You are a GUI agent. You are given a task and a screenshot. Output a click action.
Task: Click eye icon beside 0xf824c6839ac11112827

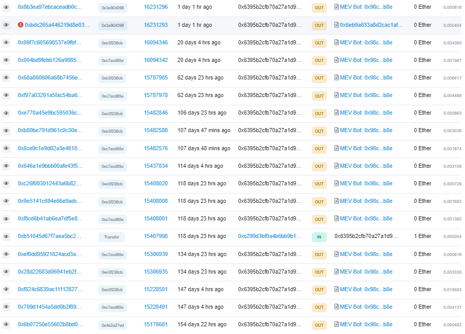pyautogui.click(x=6, y=289)
